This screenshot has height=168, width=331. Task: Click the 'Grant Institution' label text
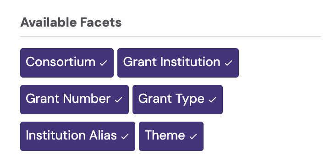(x=171, y=62)
